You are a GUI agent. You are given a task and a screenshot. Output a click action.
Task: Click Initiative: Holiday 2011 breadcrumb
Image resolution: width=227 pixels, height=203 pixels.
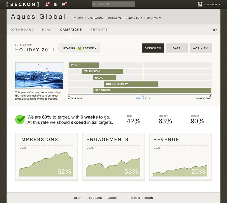[x=125, y=18]
